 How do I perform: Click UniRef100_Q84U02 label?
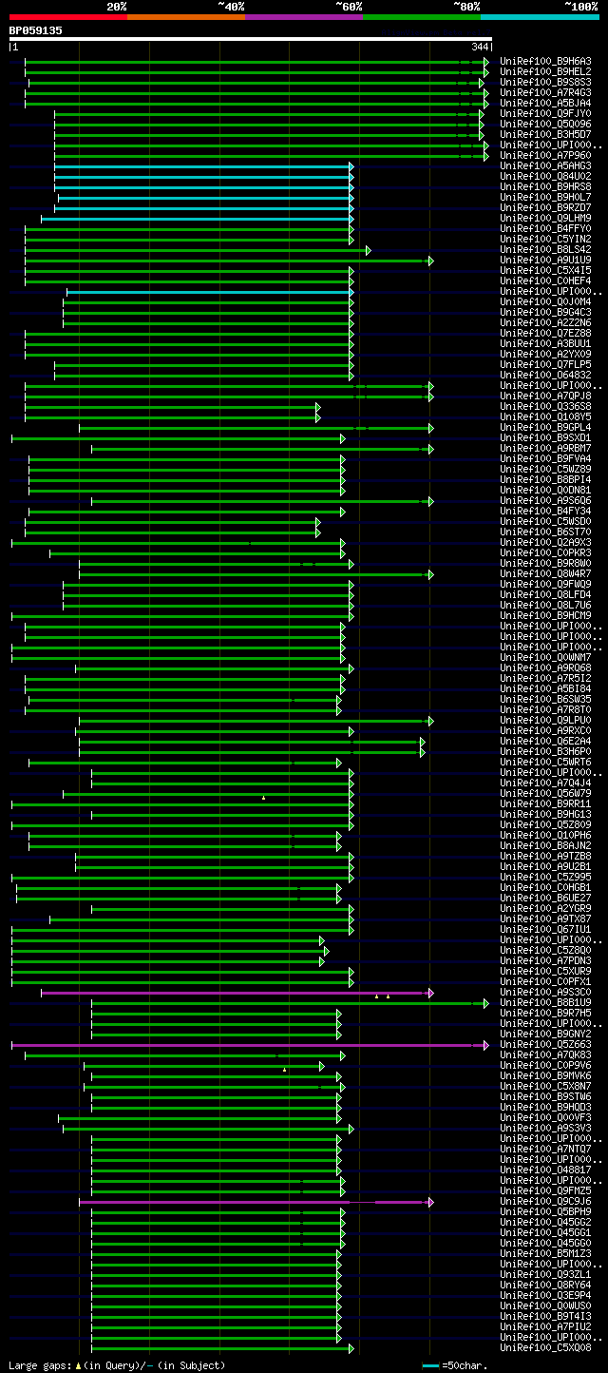[x=545, y=177]
